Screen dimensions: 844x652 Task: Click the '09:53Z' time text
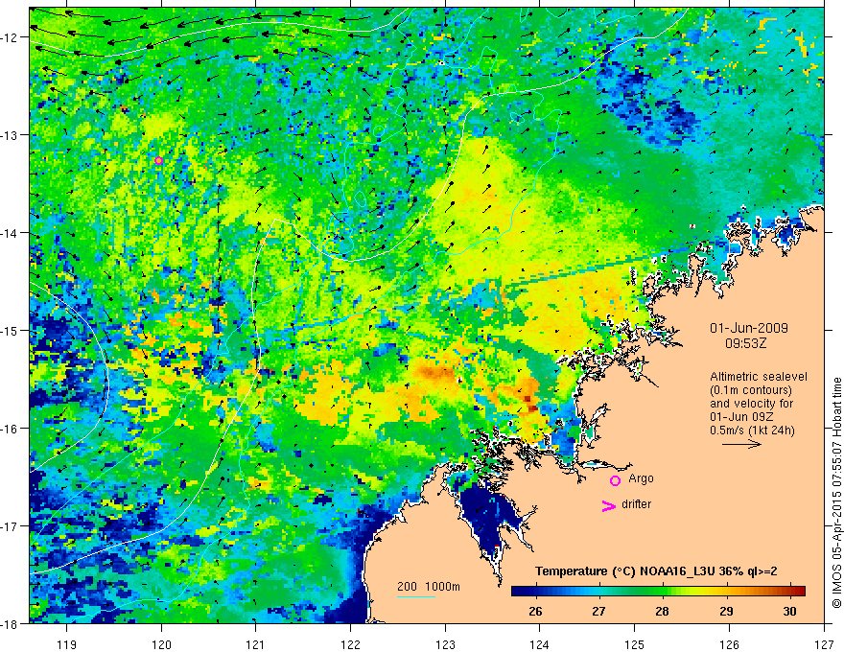tap(745, 343)
